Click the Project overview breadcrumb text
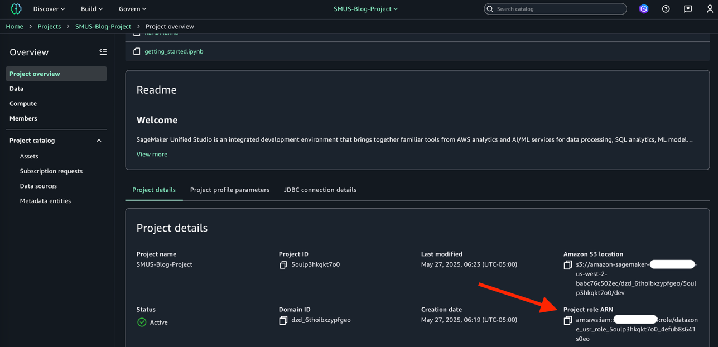The height and width of the screenshot is (347, 718). click(170, 26)
